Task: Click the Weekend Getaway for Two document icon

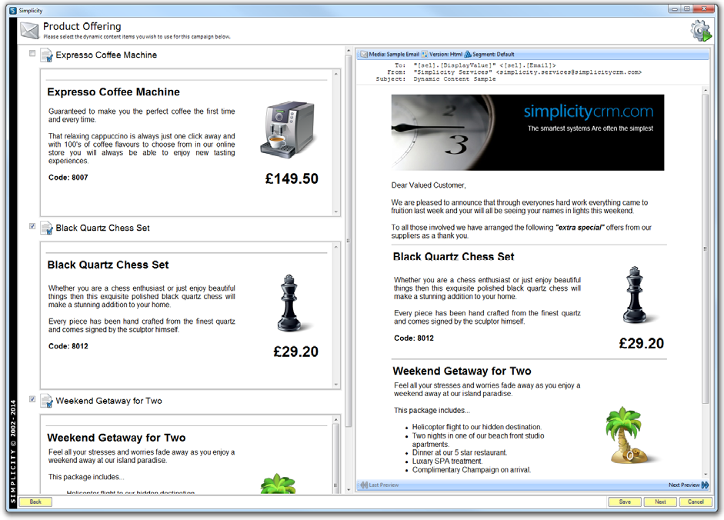Action: click(46, 401)
